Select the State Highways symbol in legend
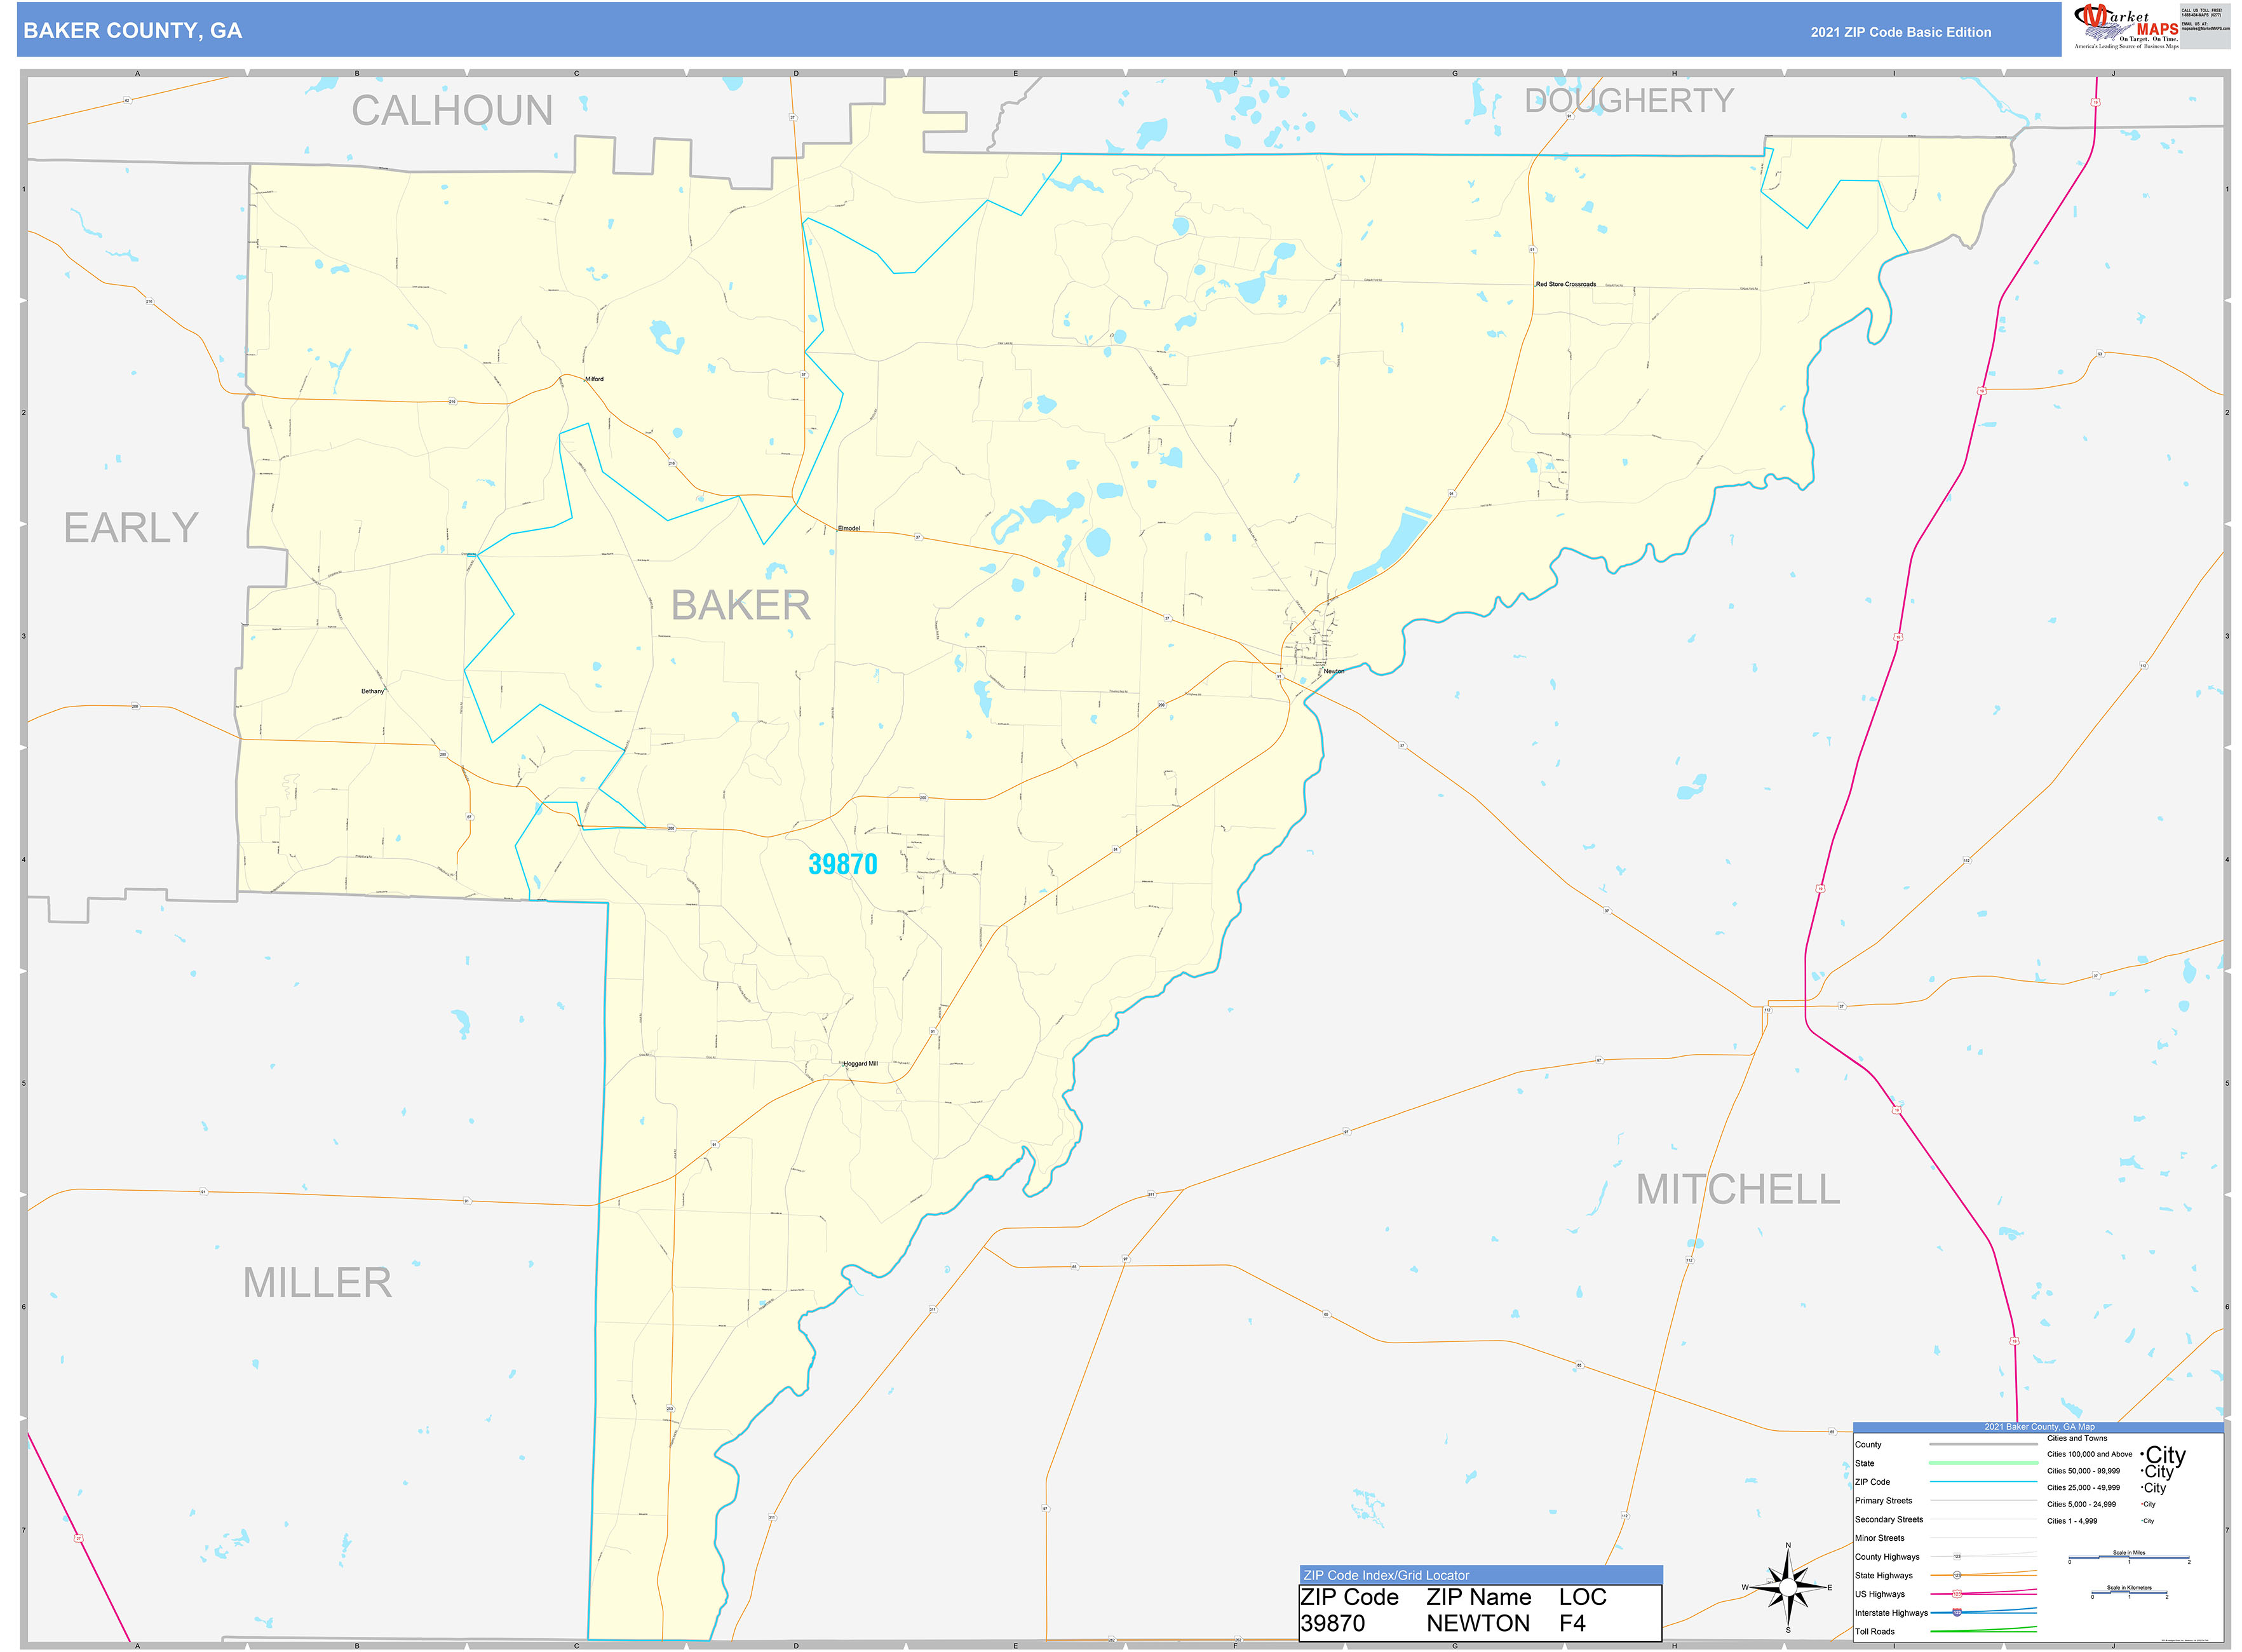 1957,1575
